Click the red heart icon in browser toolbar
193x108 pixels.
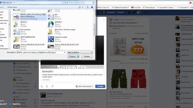pos(190,3)
